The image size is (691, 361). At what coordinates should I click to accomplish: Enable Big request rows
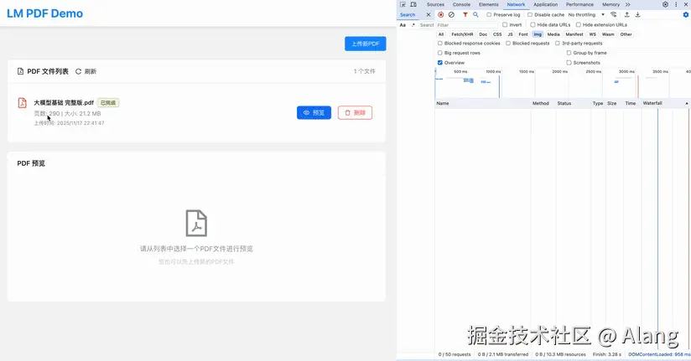(439, 53)
